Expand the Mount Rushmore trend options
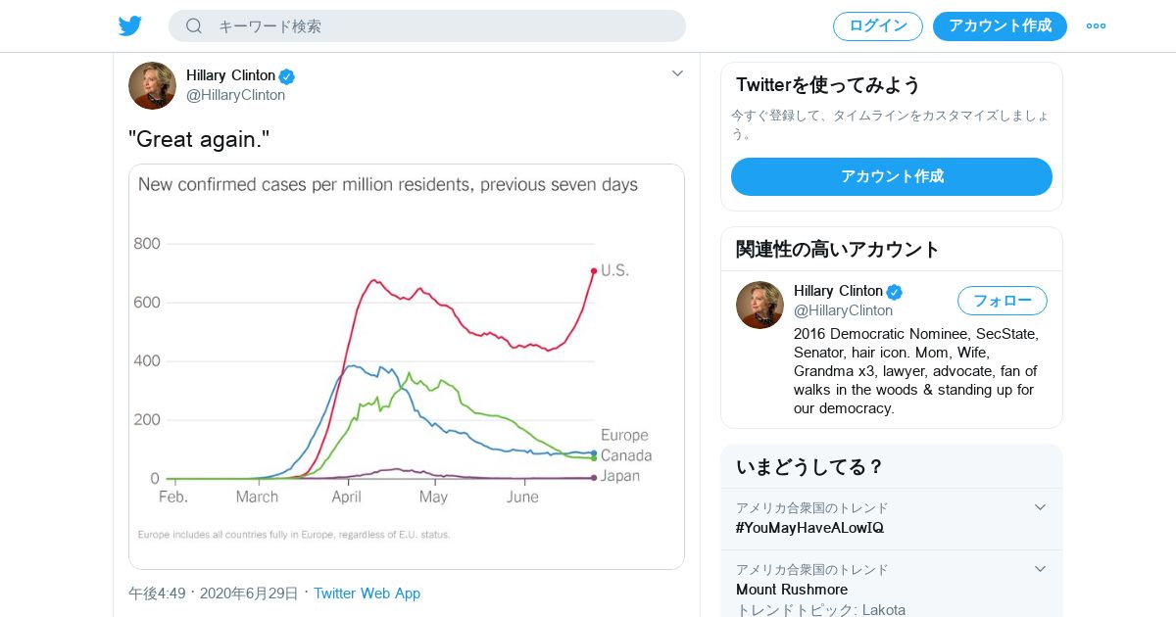Image resolution: width=1176 pixels, height=617 pixels. click(x=1041, y=569)
